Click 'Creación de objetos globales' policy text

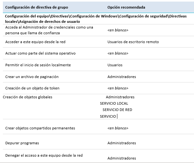coord(27,97)
